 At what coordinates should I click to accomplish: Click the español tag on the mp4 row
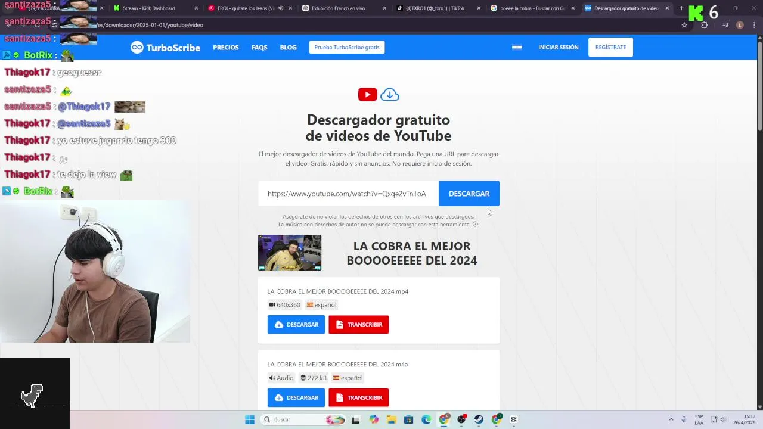pos(321,305)
